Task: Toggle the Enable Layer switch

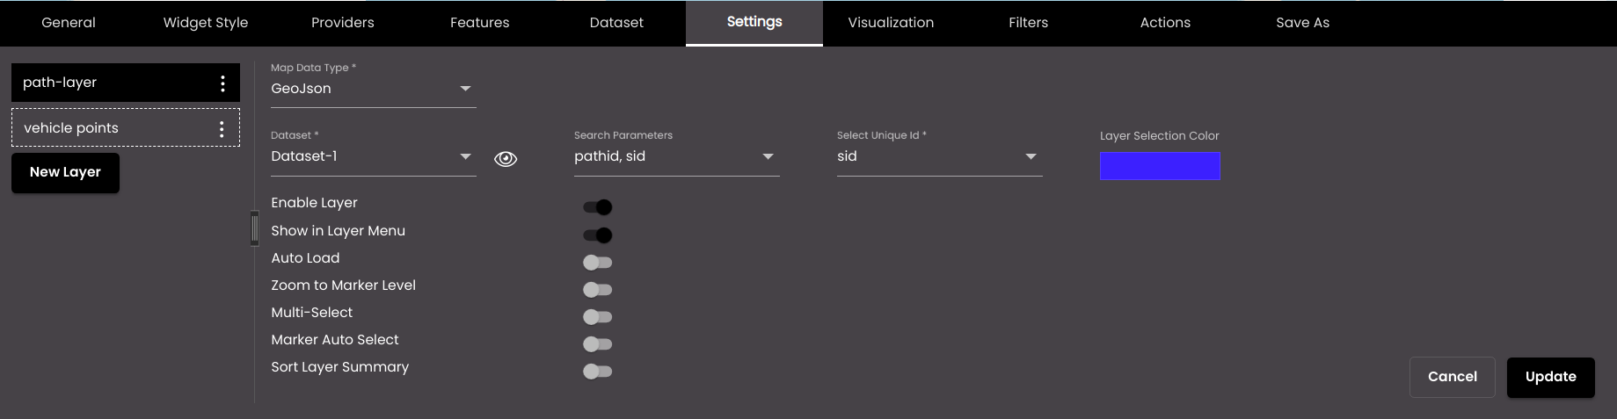Action: coord(598,207)
